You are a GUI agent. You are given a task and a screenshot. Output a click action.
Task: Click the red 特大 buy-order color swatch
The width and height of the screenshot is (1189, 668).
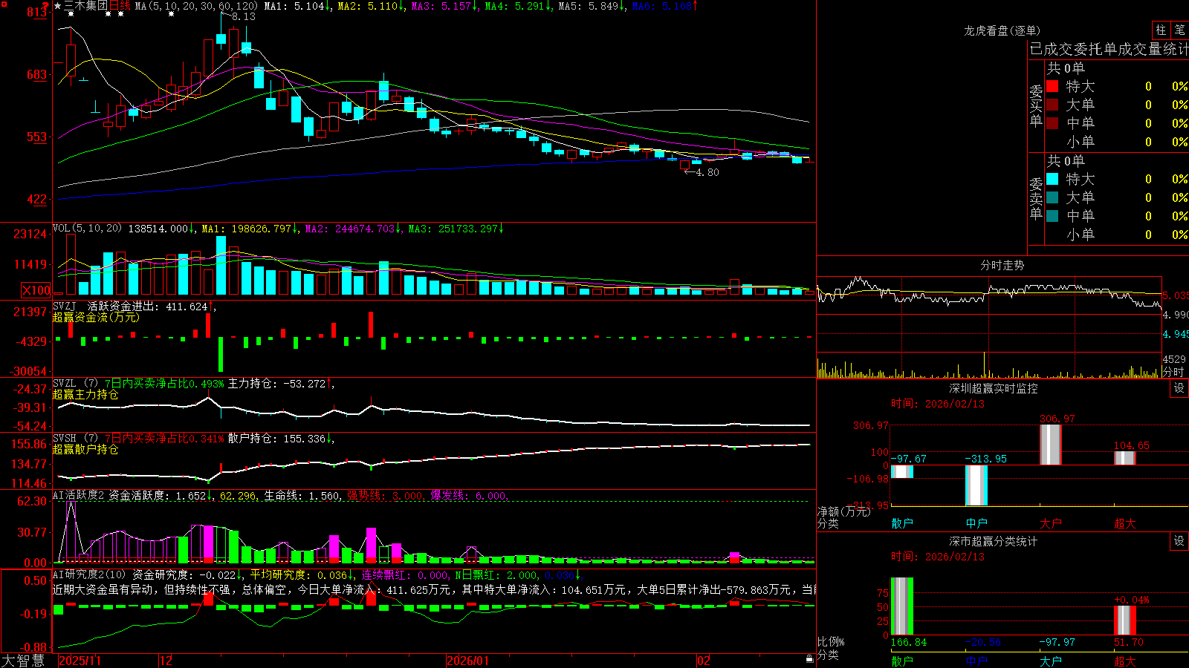1052,86
